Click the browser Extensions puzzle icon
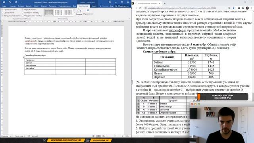Screen dimensions: 254x143 [243, 8]
